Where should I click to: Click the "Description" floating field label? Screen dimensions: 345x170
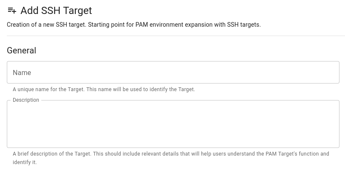26,100
